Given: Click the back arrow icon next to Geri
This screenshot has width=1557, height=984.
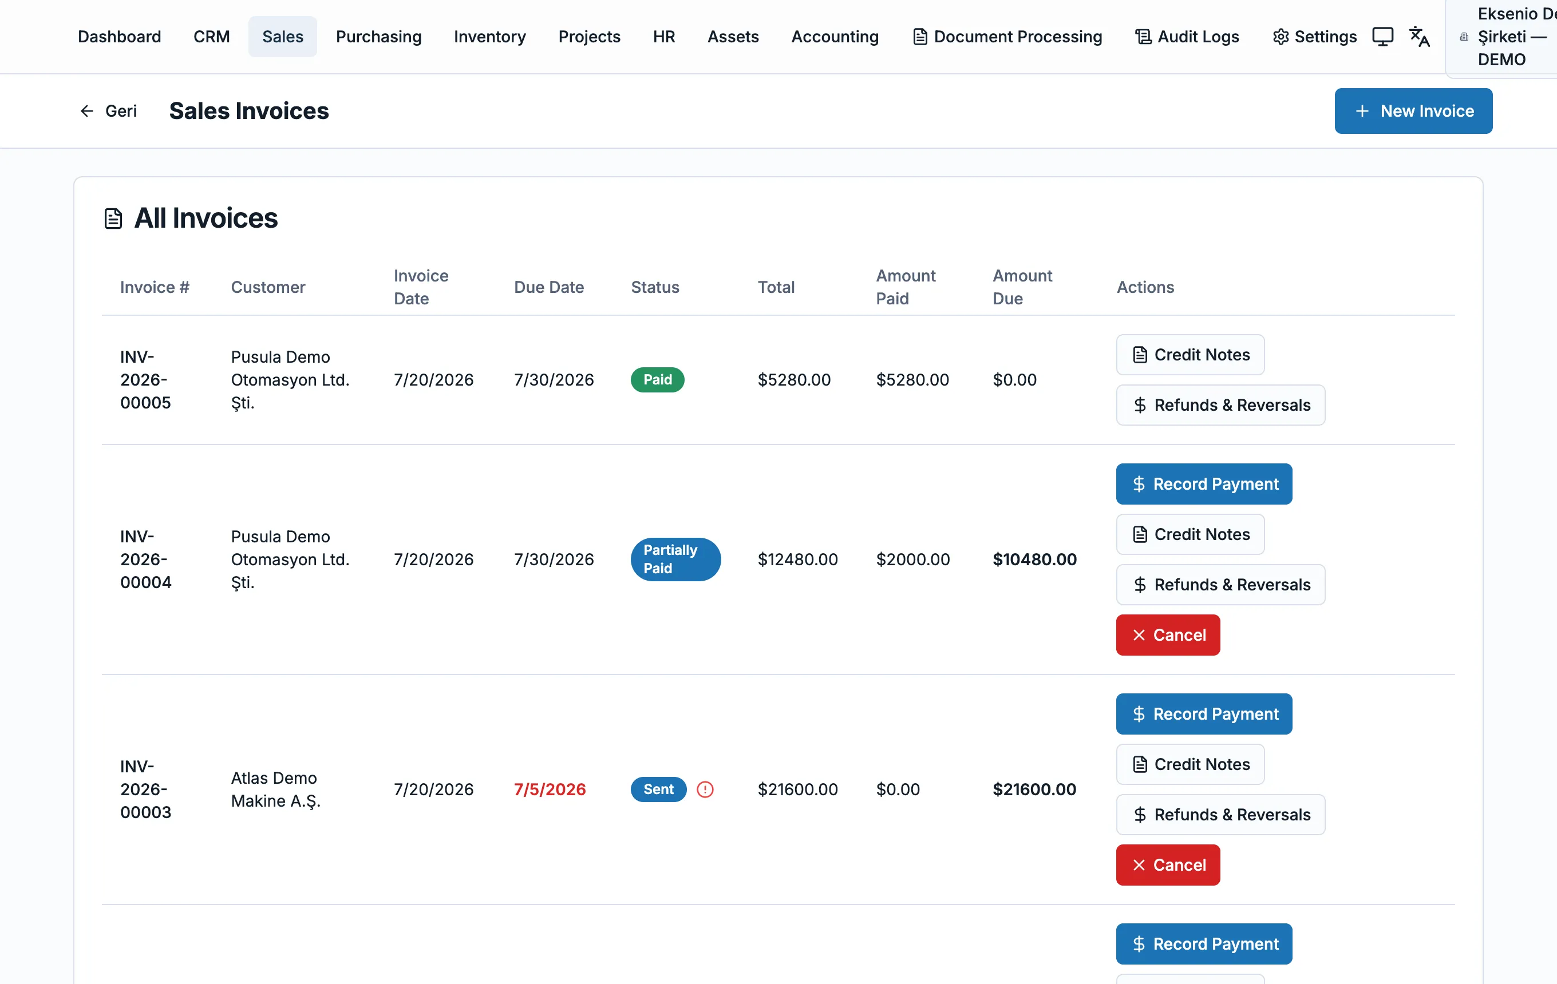Looking at the screenshot, I should (86, 111).
